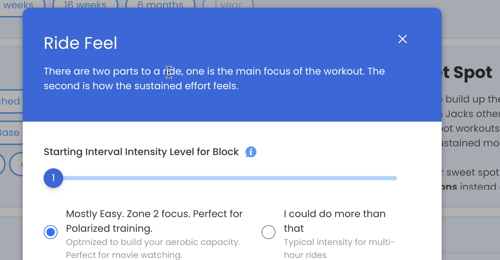Image resolution: width=500 pixels, height=260 pixels.
Task: Click the Ride Feel dialog title
Action: tap(81, 43)
